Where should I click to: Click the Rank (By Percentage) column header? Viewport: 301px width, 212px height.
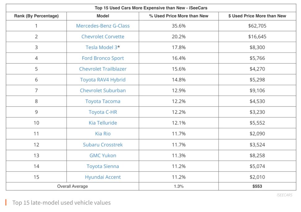click(x=36, y=16)
